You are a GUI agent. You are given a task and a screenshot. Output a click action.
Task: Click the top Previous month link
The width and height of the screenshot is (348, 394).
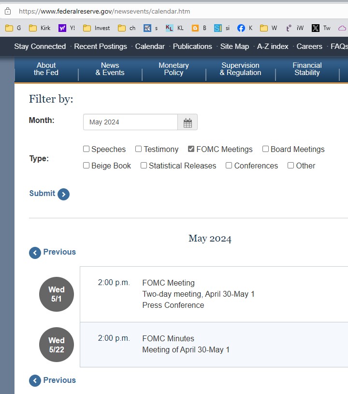click(53, 252)
